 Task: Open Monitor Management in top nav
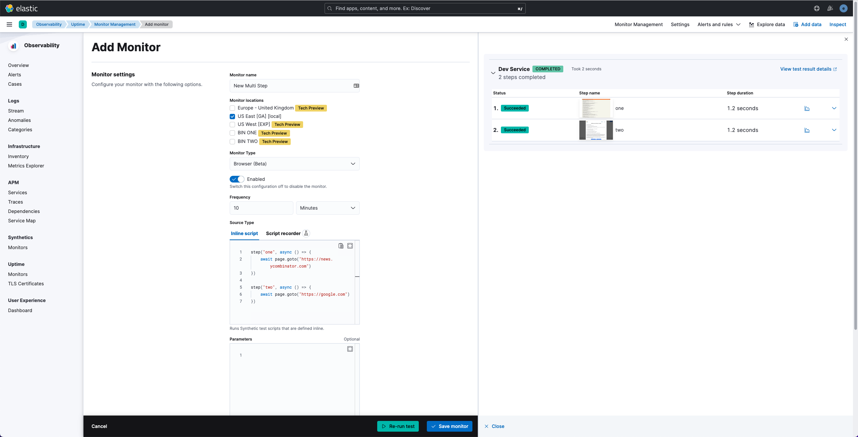pos(639,24)
